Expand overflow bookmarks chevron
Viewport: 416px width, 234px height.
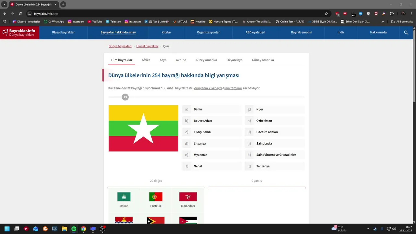pyautogui.click(x=383, y=21)
